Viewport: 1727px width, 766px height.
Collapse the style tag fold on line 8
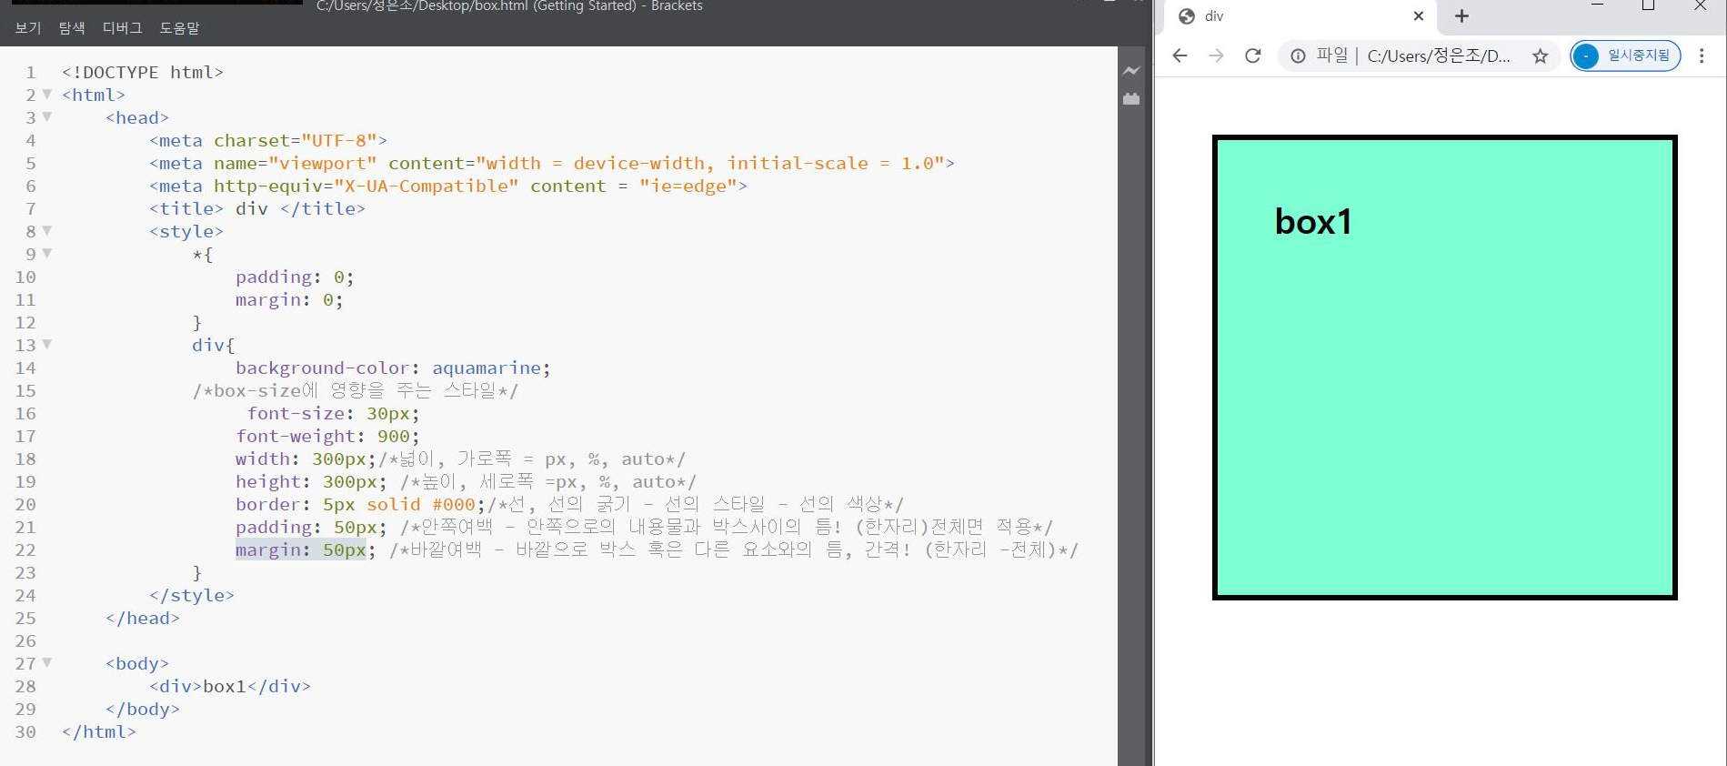click(x=46, y=230)
